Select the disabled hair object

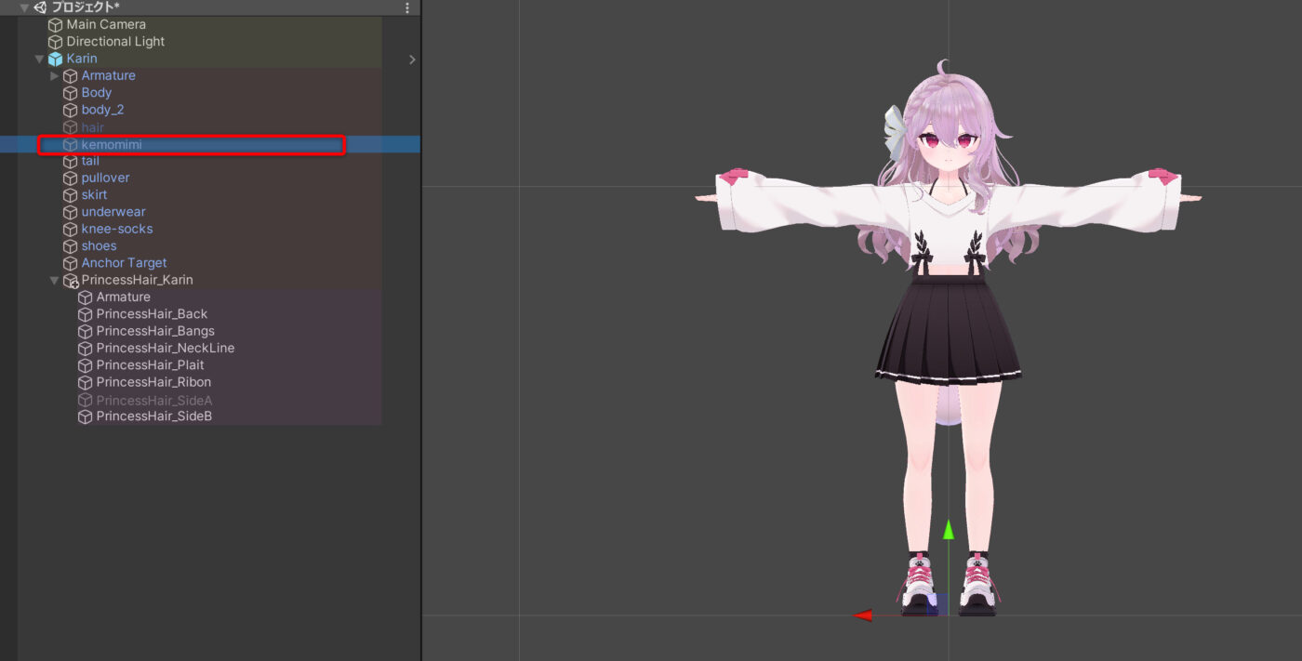93,127
